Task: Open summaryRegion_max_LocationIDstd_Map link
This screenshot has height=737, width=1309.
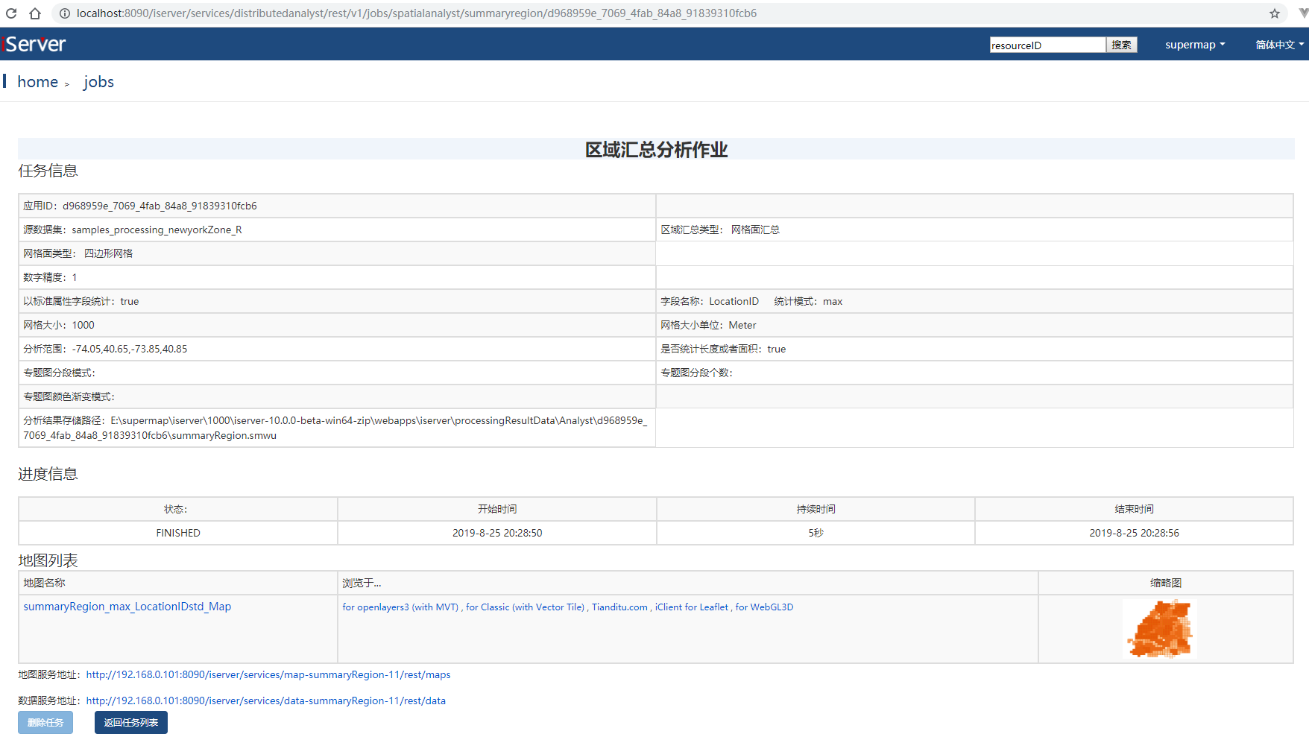Action: point(127,607)
